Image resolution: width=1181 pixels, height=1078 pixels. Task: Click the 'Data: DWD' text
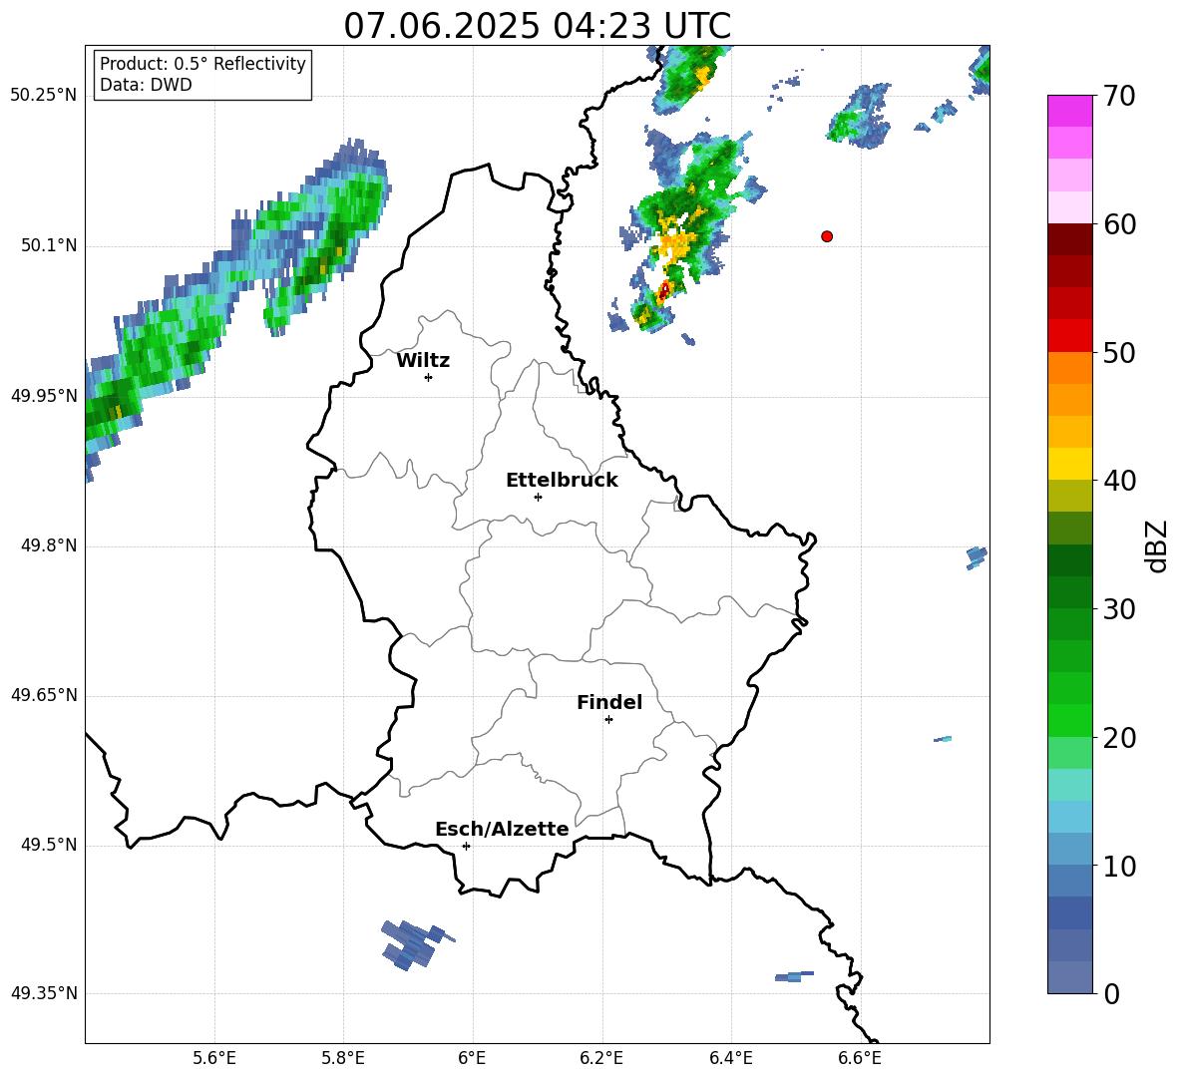146,85
